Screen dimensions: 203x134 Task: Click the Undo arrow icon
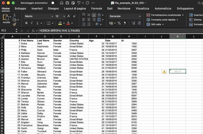pos(79,3)
